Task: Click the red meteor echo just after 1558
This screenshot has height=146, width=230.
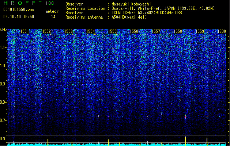Action: pyautogui.click(x=185, y=117)
